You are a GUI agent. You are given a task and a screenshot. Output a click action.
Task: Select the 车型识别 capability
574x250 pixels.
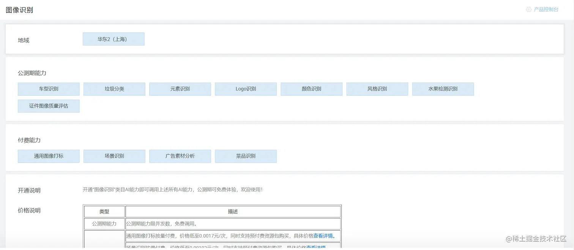point(49,89)
